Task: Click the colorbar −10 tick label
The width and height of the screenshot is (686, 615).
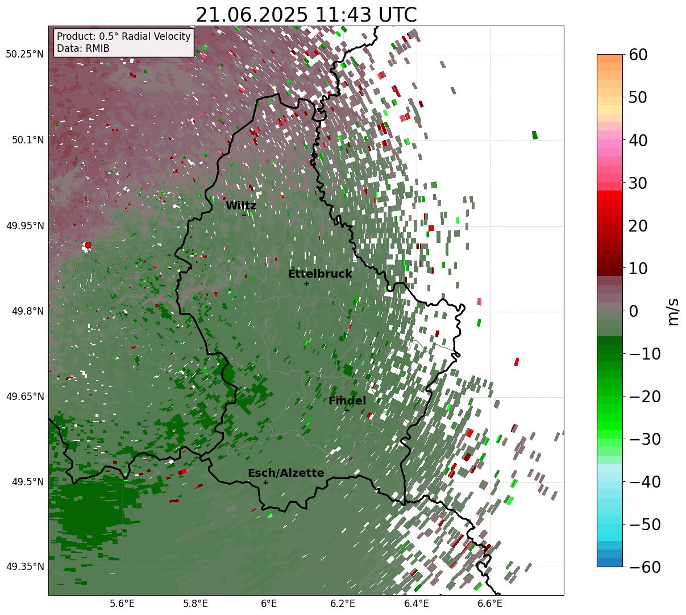Action: coord(644,354)
